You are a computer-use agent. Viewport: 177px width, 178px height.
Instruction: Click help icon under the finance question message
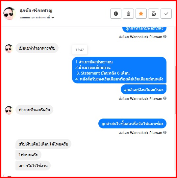165,132
